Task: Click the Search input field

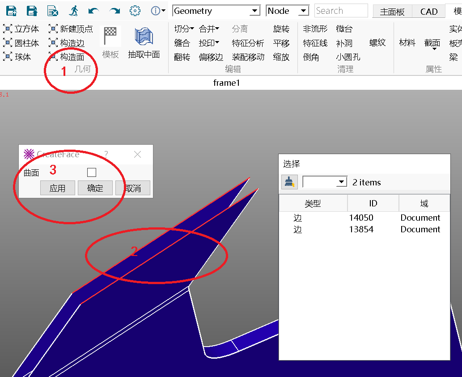Action: click(x=341, y=11)
